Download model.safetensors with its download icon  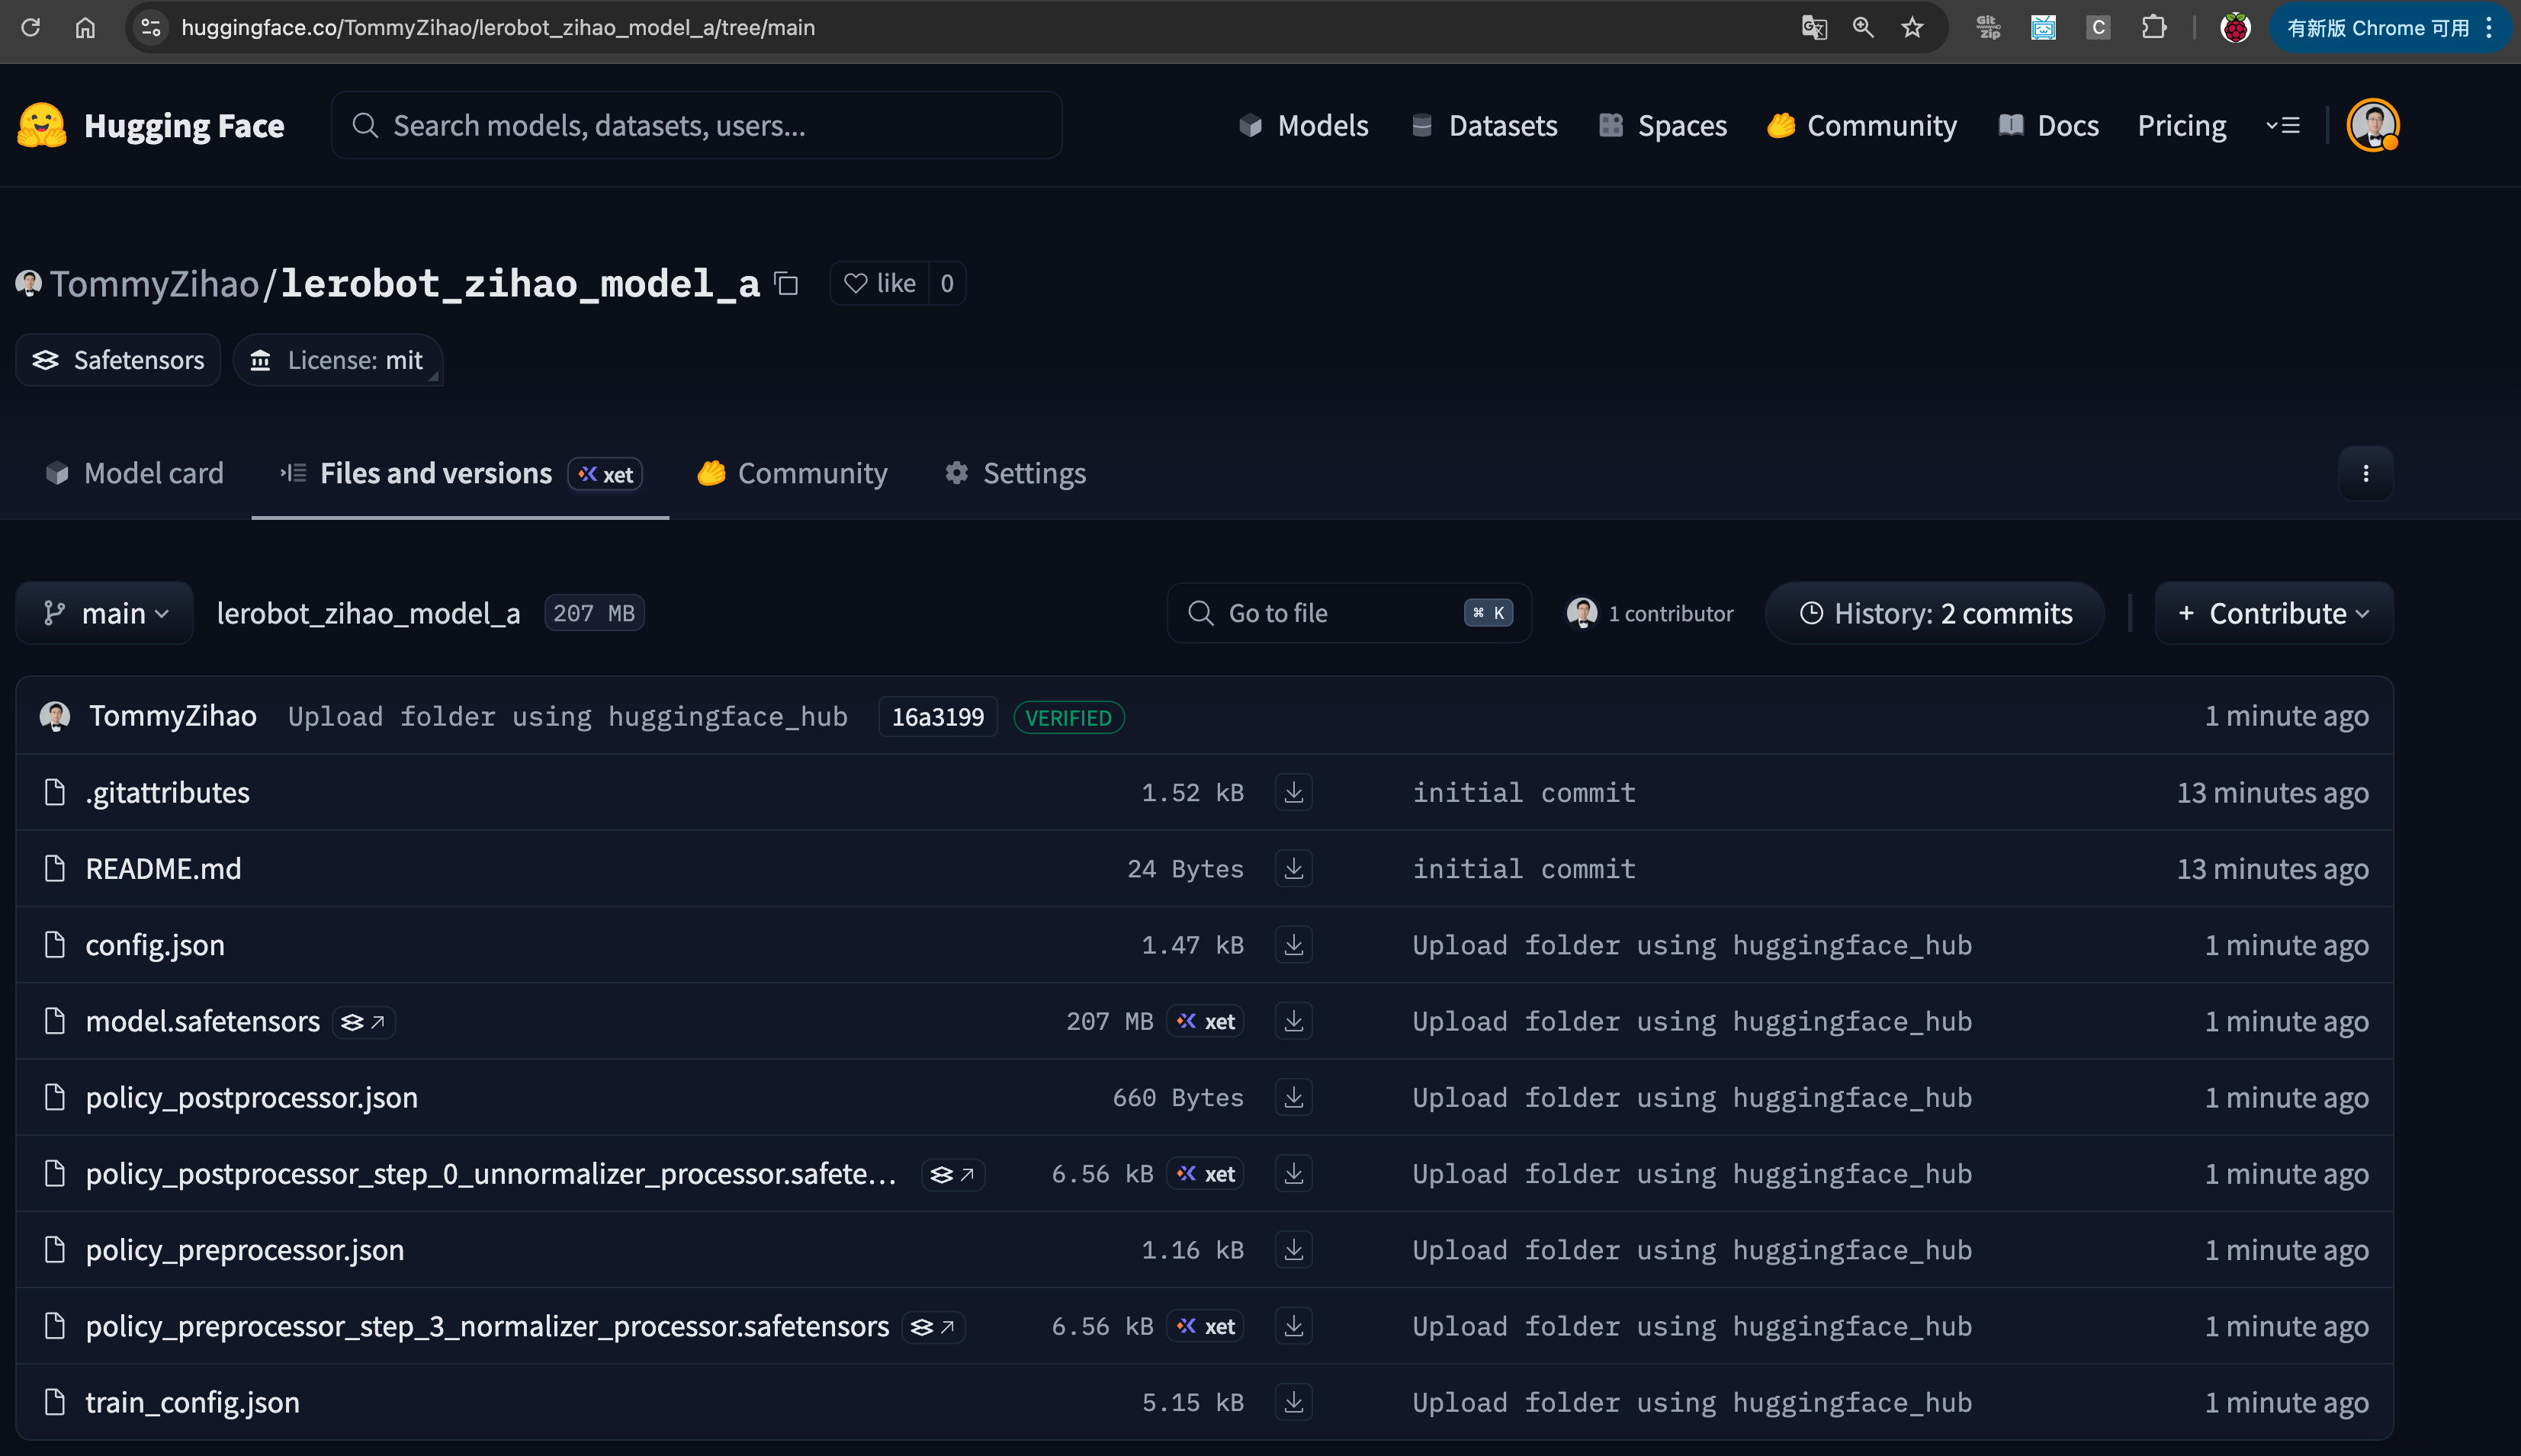tap(1293, 1021)
